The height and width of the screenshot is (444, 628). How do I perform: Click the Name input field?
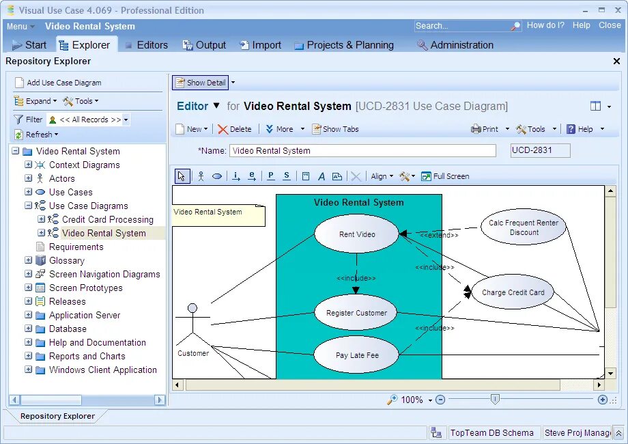(362, 151)
